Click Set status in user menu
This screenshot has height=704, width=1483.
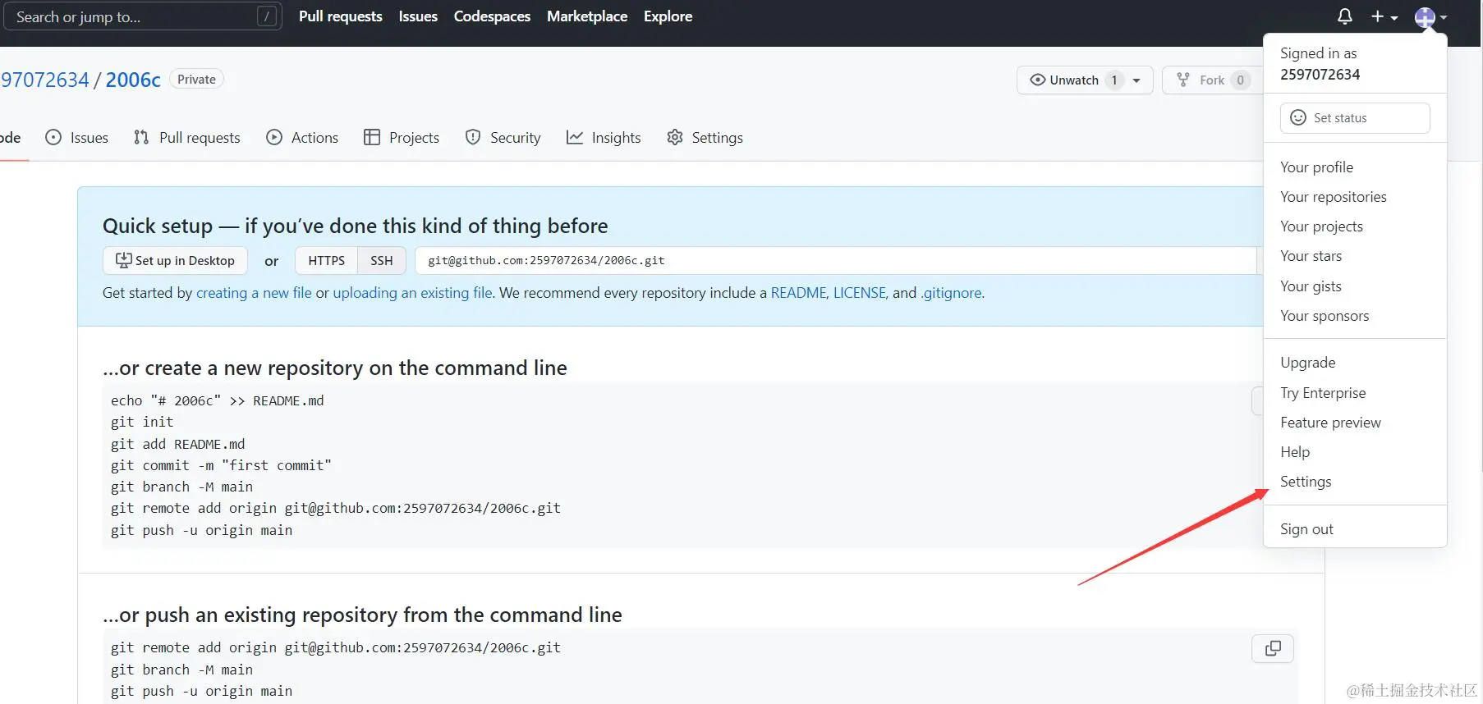[1355, 117]
